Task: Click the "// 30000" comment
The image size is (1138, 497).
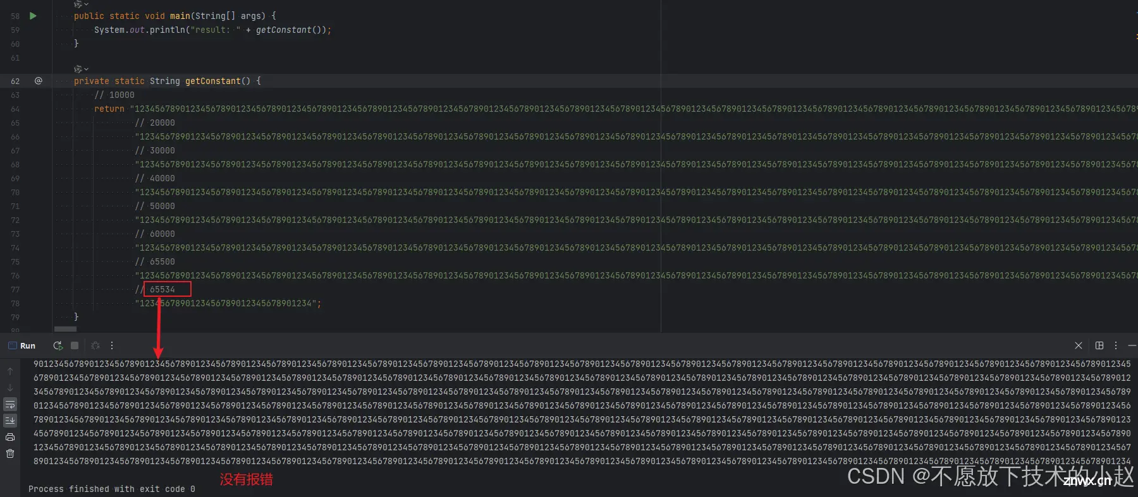Action: tap(155, 150)
